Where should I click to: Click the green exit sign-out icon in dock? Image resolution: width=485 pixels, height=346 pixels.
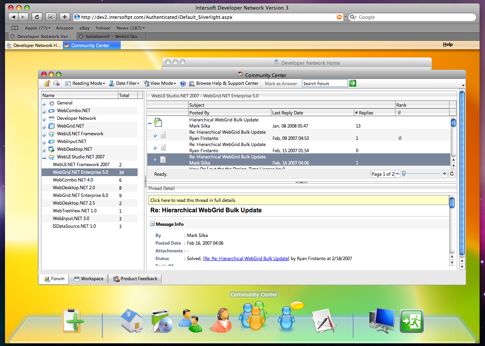point(411,321)
